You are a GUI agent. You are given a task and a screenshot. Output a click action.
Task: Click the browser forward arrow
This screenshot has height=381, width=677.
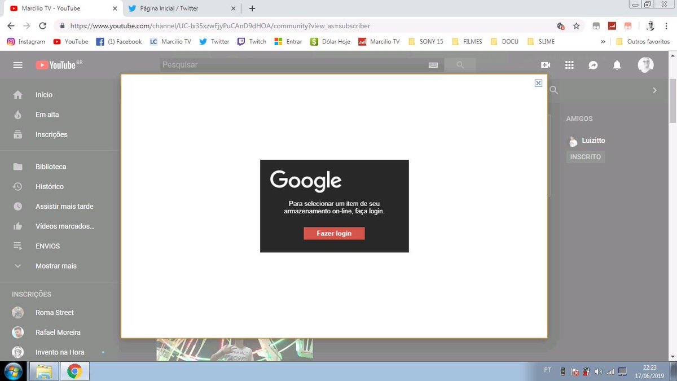[x=27, y=26]
